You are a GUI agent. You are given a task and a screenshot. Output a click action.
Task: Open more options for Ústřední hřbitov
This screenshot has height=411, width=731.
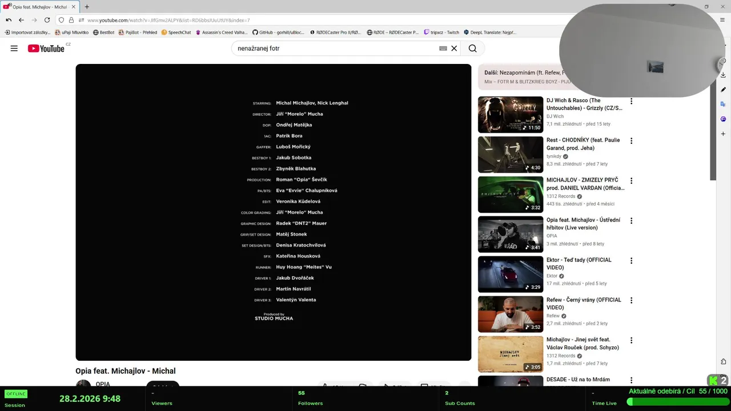tap(631, 221)
